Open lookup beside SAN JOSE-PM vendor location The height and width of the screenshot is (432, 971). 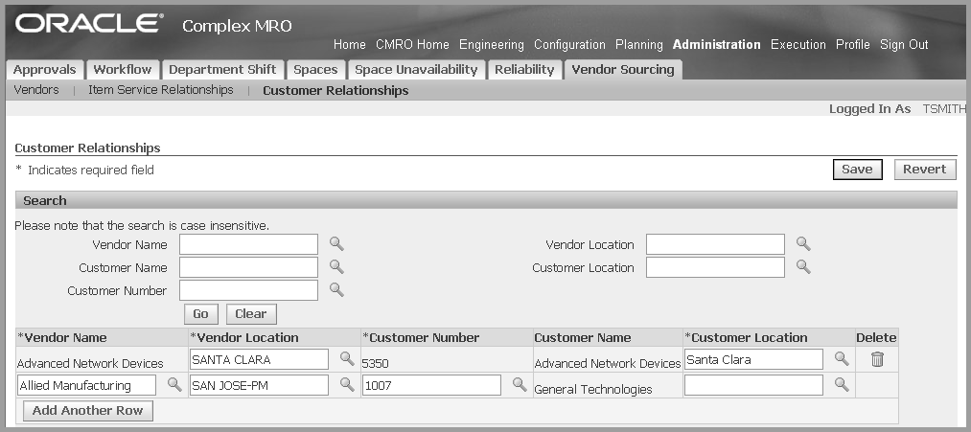click(x=347, y=384)
